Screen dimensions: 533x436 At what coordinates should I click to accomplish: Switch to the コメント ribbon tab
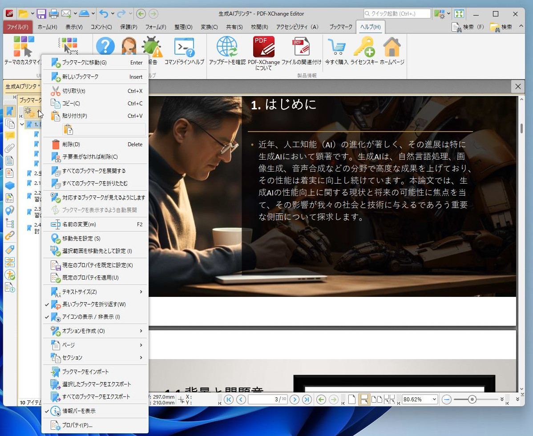coord(101,27)
